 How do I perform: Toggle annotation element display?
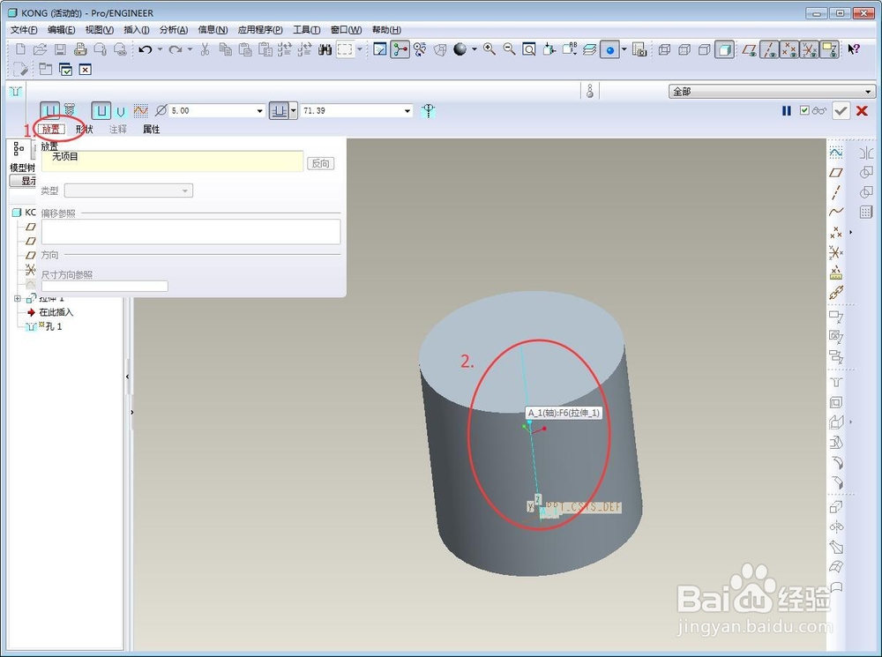click(830, 49)
